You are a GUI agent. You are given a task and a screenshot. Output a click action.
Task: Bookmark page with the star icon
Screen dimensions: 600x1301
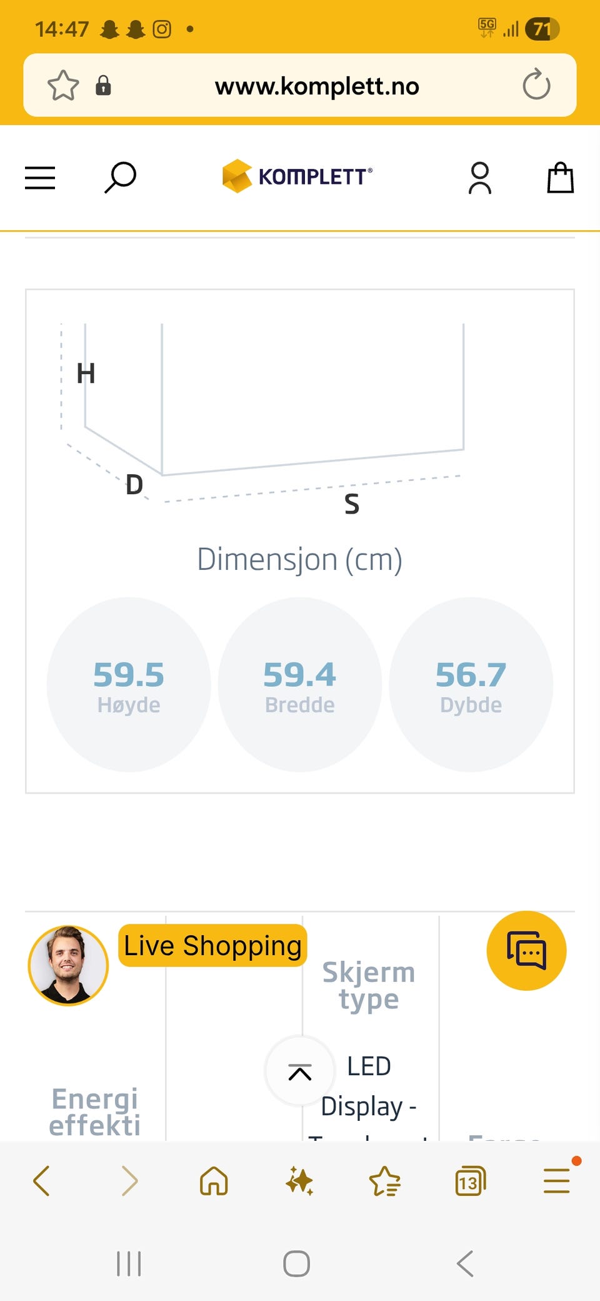point(63,86)
